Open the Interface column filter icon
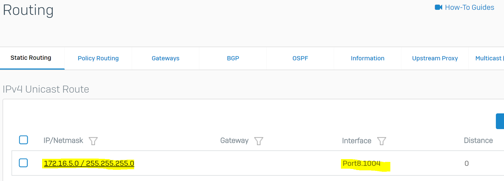Image resolution: width=504 pixels, height=181 pixels. (x=382, y=141)
